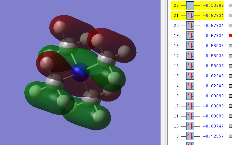Viewport: 236px width, 145px height.
Task: Tick the surface checkbox for orbital 20
Action: 230,26
